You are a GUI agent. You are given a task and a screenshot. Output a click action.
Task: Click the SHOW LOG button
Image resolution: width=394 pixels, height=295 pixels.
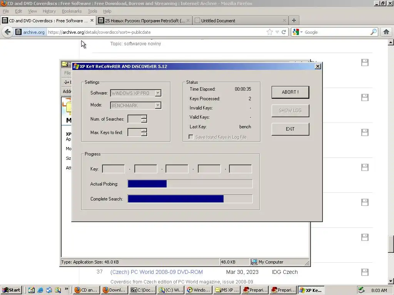(290, 111)
